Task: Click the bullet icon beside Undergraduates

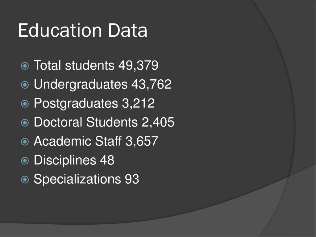Action: [25, 85]
